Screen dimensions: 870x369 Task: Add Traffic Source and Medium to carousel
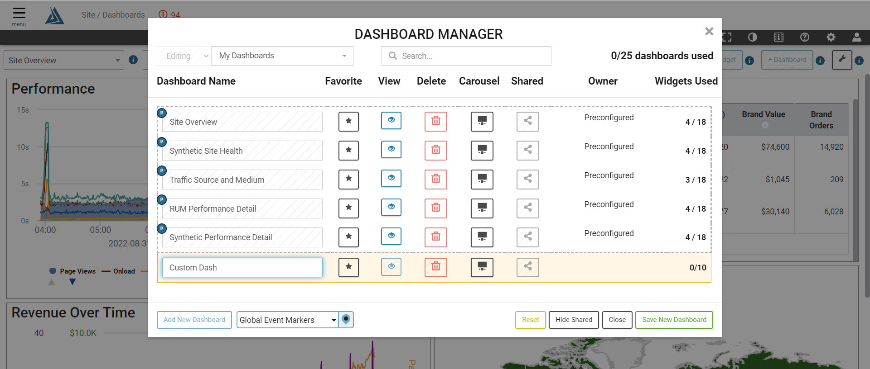click(482, 179)
